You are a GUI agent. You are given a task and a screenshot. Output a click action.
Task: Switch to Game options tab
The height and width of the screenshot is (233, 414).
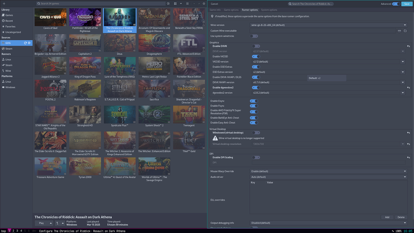[231, 10]
